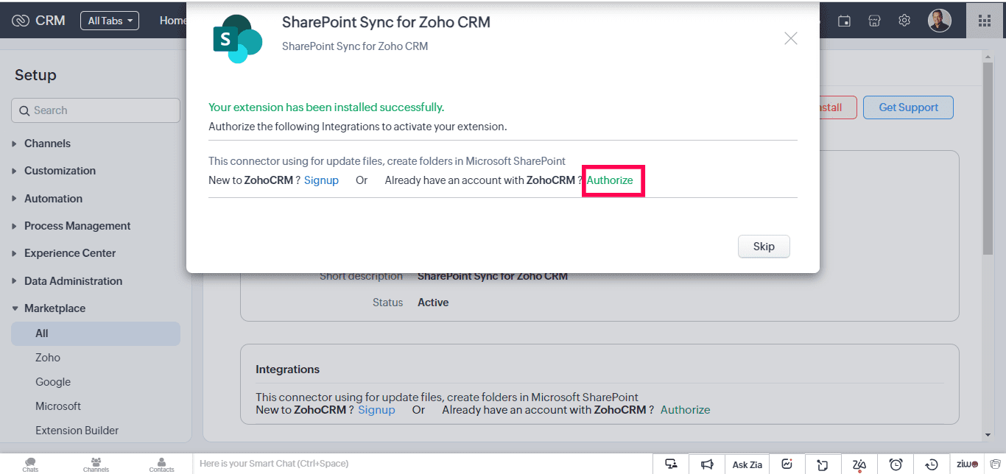
Task: Select Zoho under Marketplace
Action: [48, 358]
